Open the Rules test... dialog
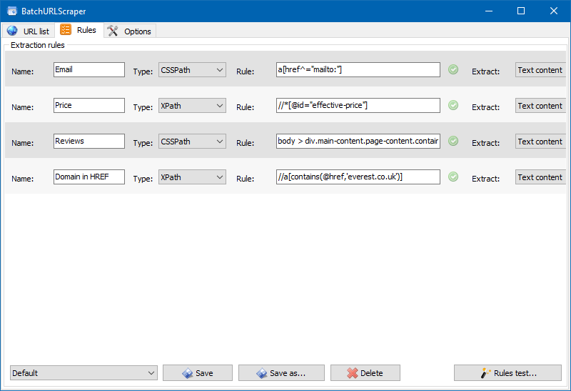571x391 pixels. point(507,372)
